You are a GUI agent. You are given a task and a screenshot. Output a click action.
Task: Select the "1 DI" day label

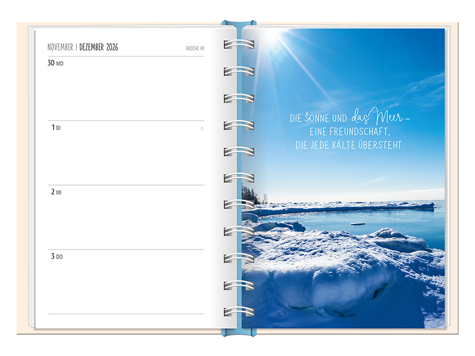pyautogui.click(x=56, y=128)
